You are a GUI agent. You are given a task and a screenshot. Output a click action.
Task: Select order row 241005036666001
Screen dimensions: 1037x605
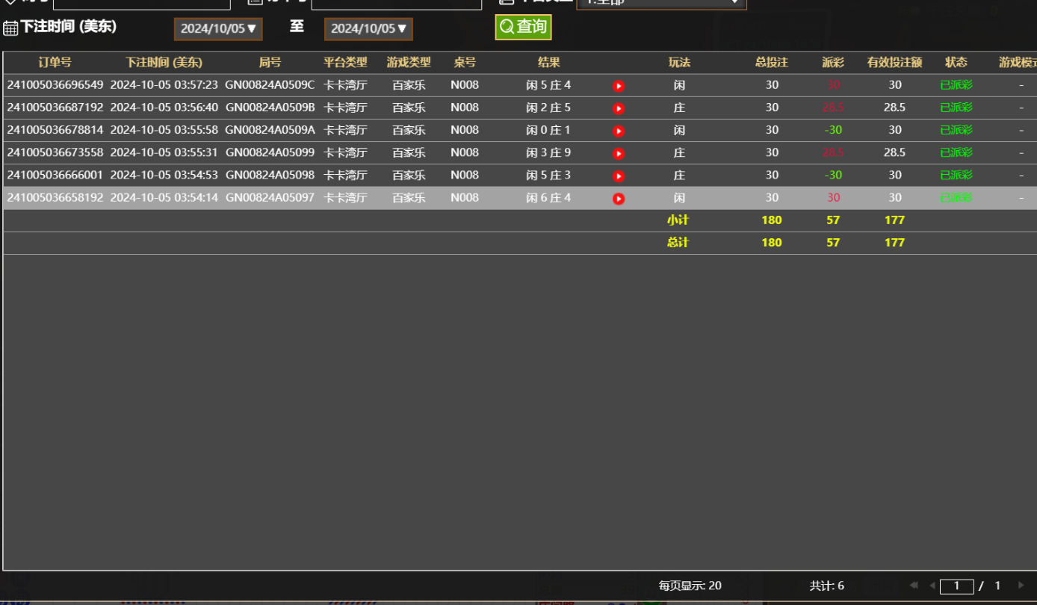(x=55, y=176)
